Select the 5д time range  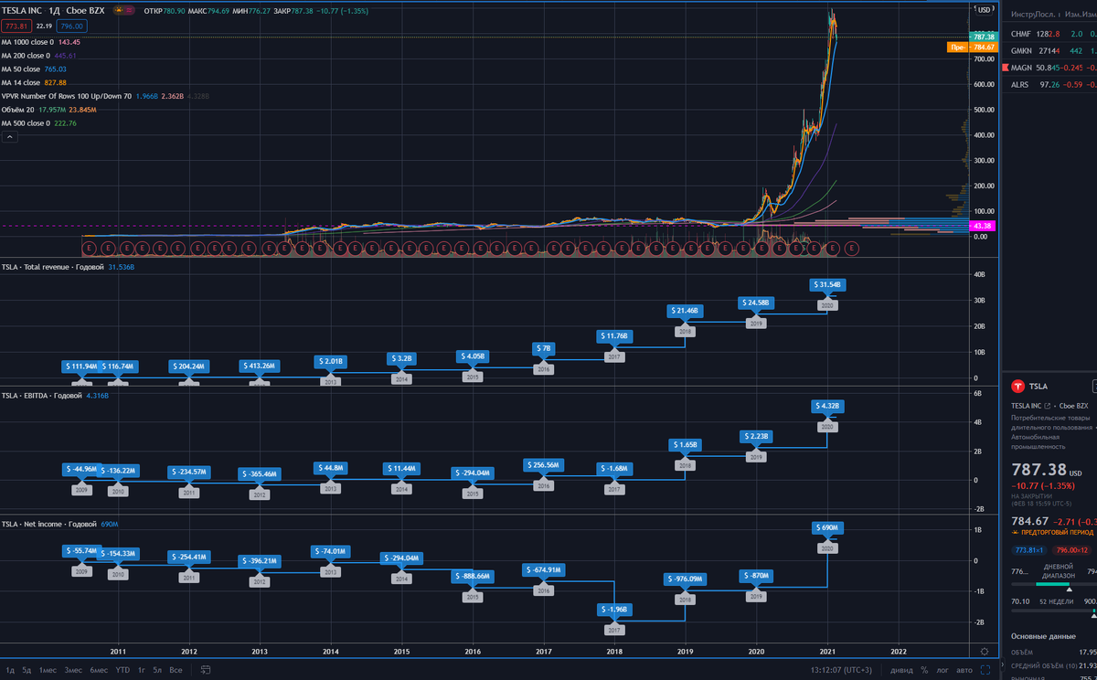click(x=27, y=670)
